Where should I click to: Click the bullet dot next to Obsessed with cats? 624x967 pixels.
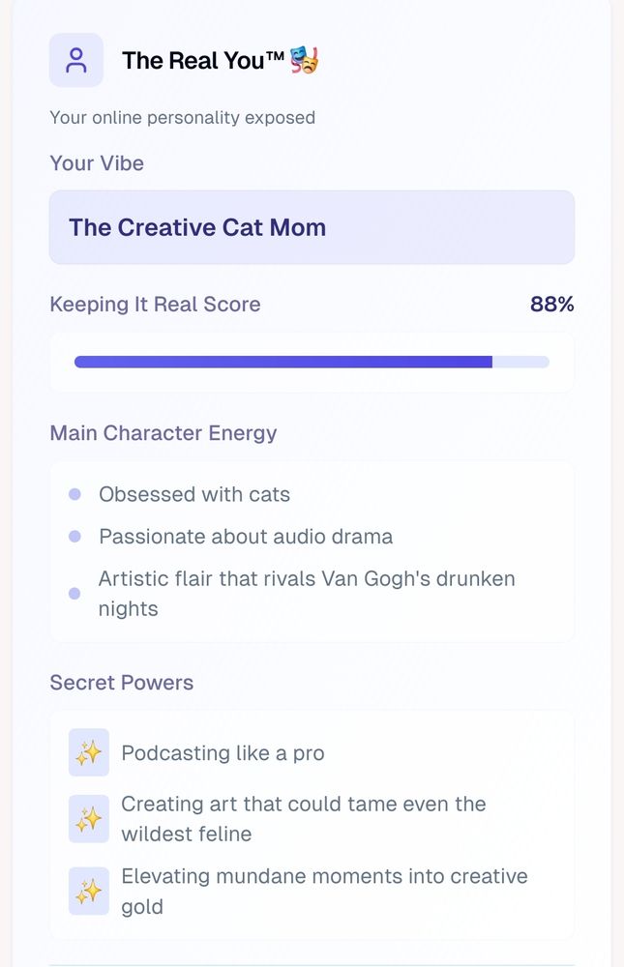tap(74, 494)
